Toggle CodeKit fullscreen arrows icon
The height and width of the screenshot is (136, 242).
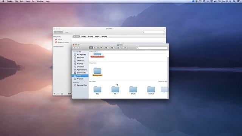point(164,29)
